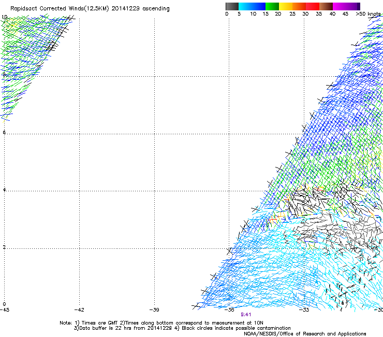Choose the dark purple 45-50 knots swatch
Image resolution: width=383 pixels, height=337 pixels.
click(353, 6)
